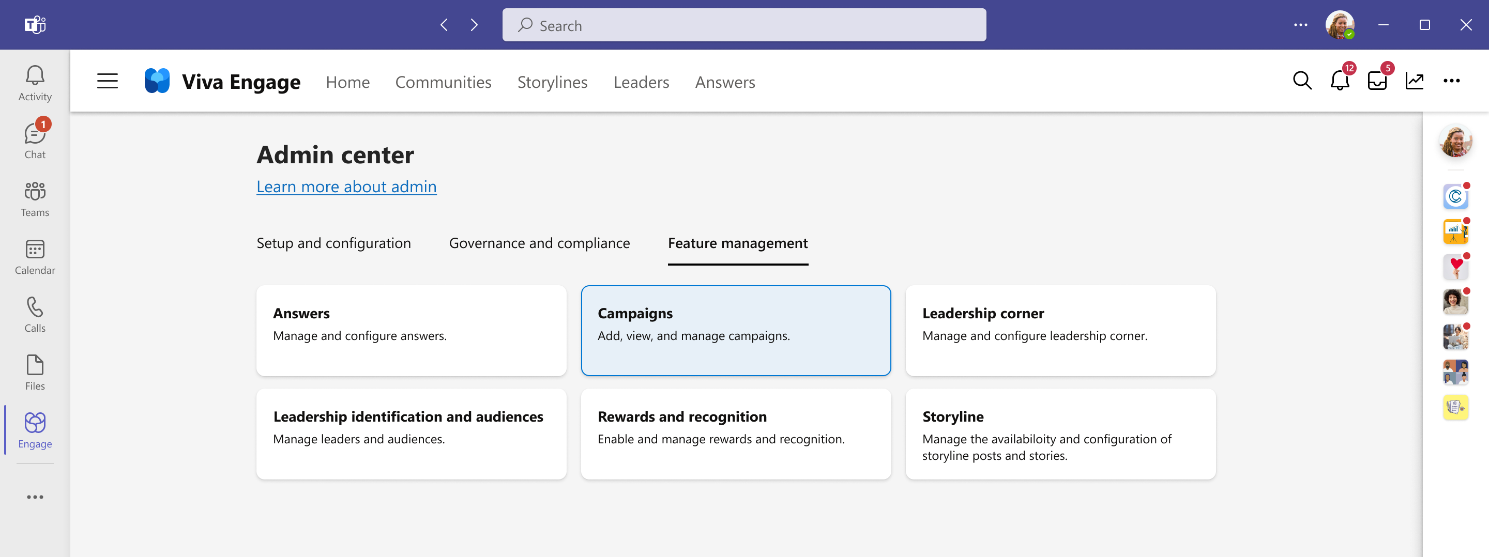Open the illustrated people community thumbnail
This screenshot has height=557, width=1489.
pyautogui.click(x=1455, y=373)
